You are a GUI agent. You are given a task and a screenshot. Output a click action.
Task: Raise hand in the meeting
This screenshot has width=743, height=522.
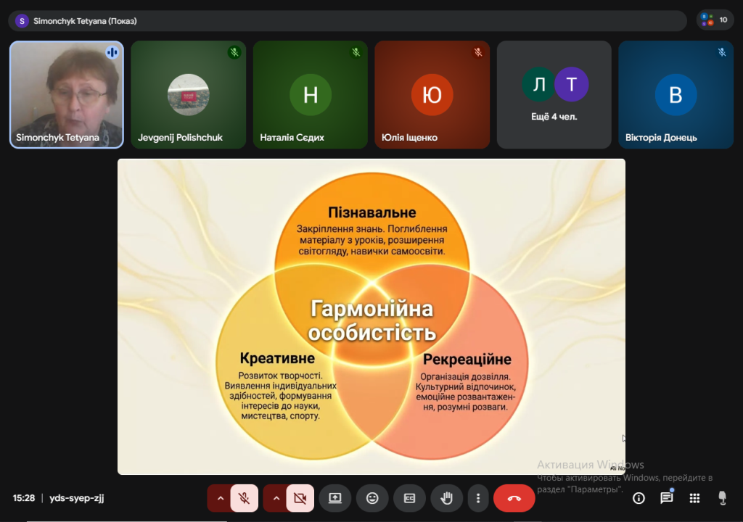447,498
